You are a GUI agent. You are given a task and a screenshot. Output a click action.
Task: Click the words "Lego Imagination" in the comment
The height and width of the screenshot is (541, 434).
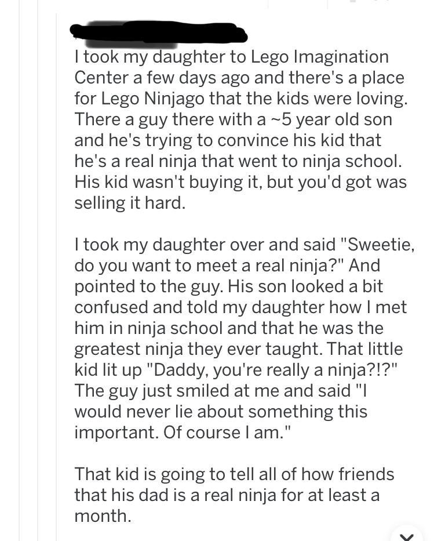click(x=319, y=57)
